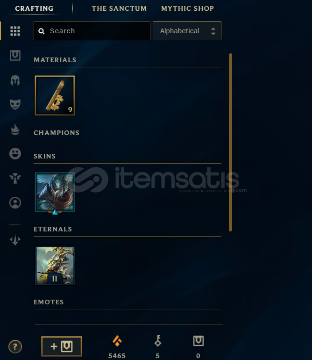Select the Pyke skin shard thumbnail
312x360 pixels.
55,193
